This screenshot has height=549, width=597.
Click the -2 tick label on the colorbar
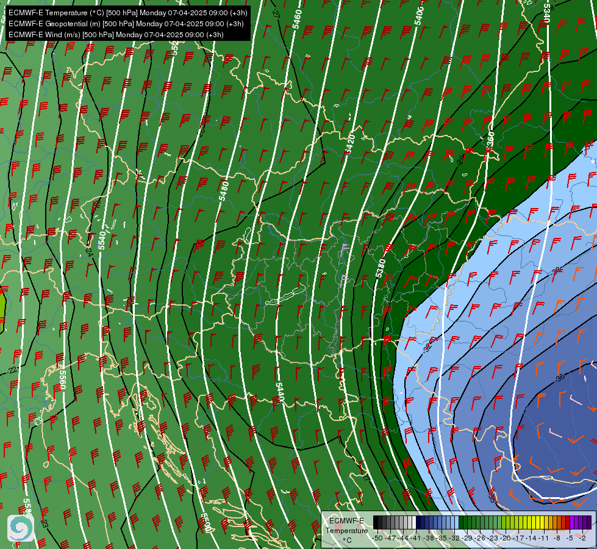(582, 538)
